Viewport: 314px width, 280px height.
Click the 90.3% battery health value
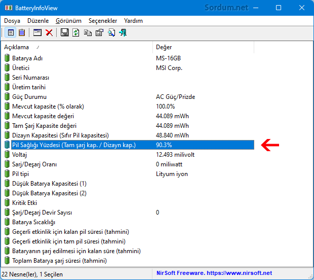pyautogui.click(x=164, y=145)
